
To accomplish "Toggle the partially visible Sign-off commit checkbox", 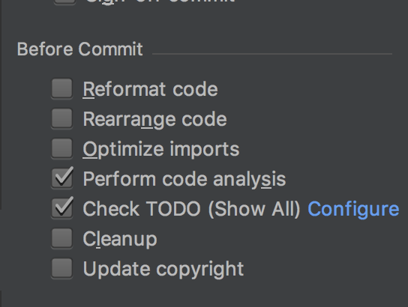I will tap(65, 2).
